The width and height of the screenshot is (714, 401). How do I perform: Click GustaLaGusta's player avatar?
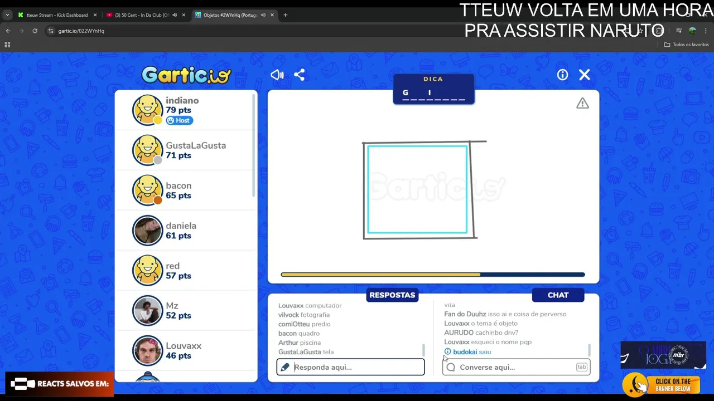click(x=147, y=150)
